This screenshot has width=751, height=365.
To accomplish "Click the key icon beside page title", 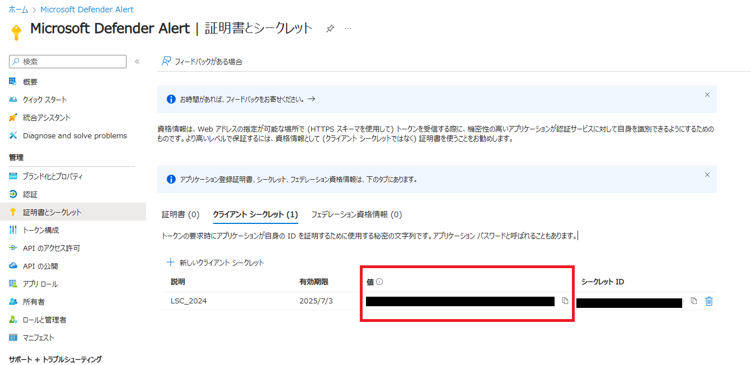I will click(16, 32).
